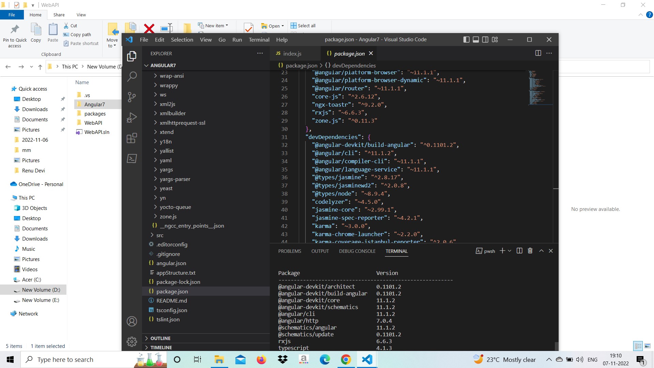This screenshot has width=654, height=368.
Task: Open Source Control view in VS Code
Action: (132, 97)
